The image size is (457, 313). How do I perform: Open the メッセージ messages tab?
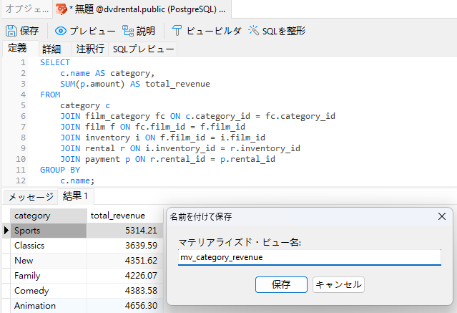tap(31, 197)
